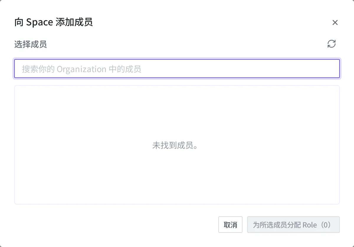Click the 选择成员 label
Screen dimensions: 354x247
(x=30, y=44)
